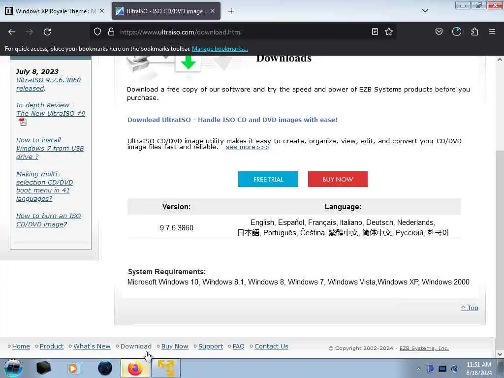Open the yellow arrows taskbar application
504x378 pixels.
point(166,368)
